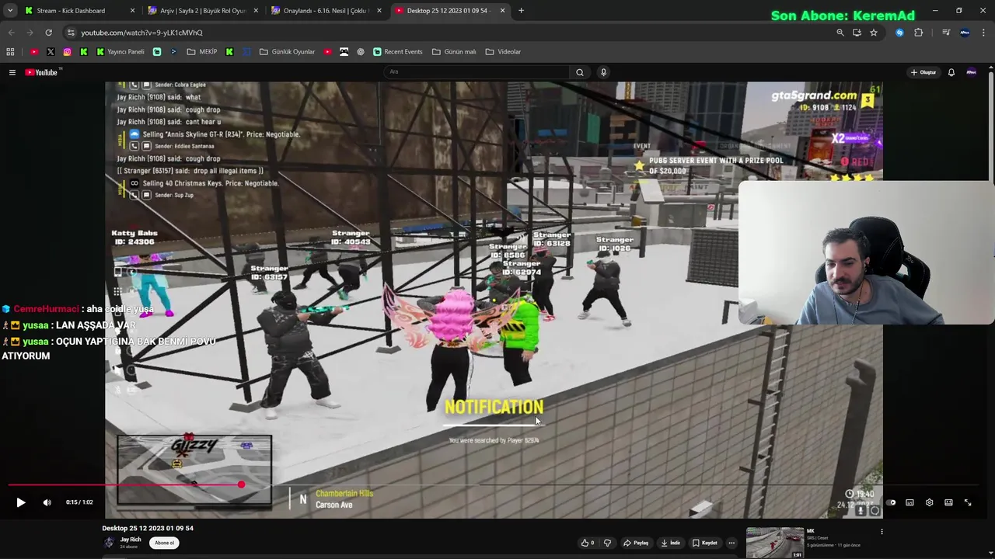This screenshot has height=559, width=995.
Task: Switch to Stream - Kick Dashboard tab
Action: pos(80,11)
